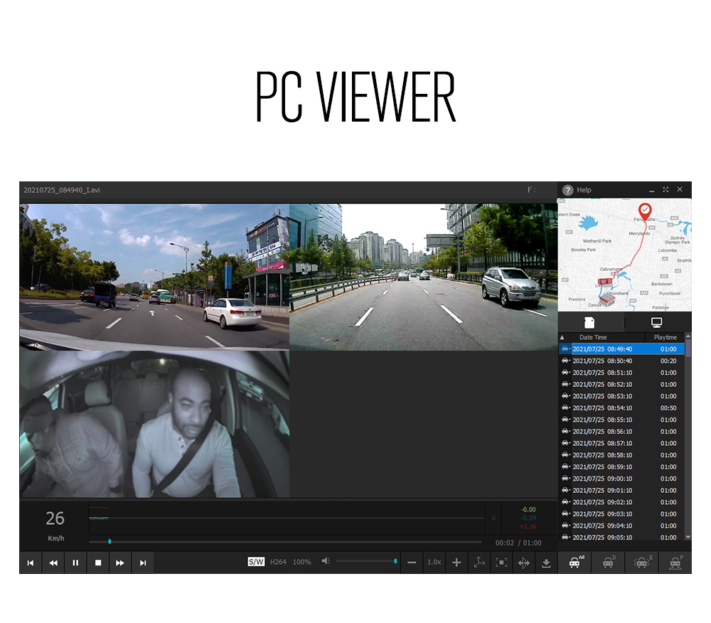Click the download save icon
The image size is (711, 623).
[x=546, y=563]
